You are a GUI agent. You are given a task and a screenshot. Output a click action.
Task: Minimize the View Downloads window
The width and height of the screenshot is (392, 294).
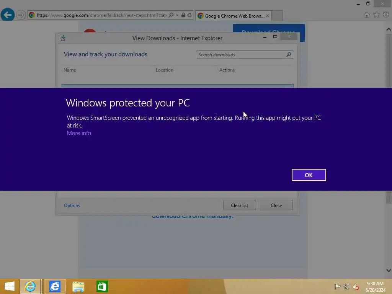[265, 37]
